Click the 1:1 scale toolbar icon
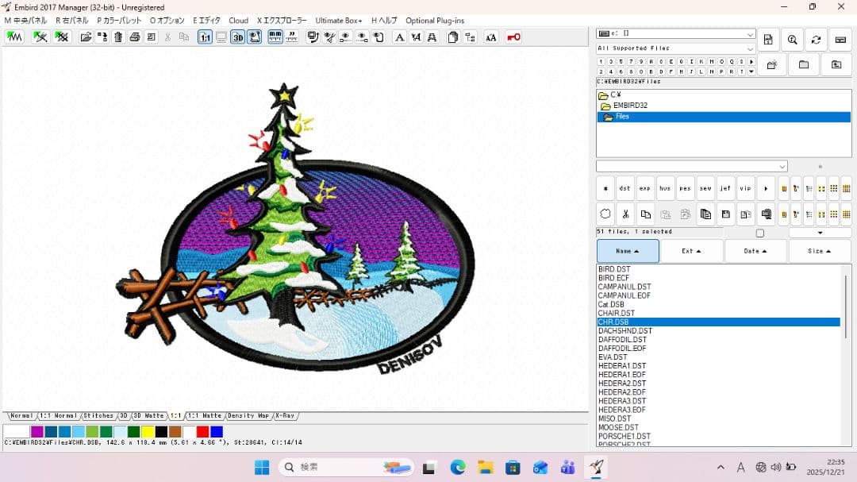 click(x=205, y=37)
